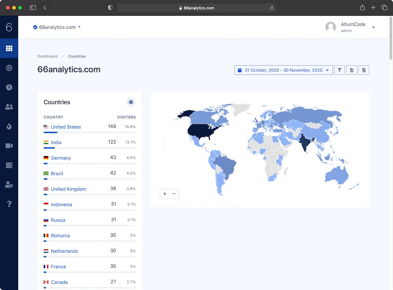Image resolution: width=393 pixels, height=290 pixels.
Task: Open the Dashboard grid icon in sidebar
Action: (9, 48)
